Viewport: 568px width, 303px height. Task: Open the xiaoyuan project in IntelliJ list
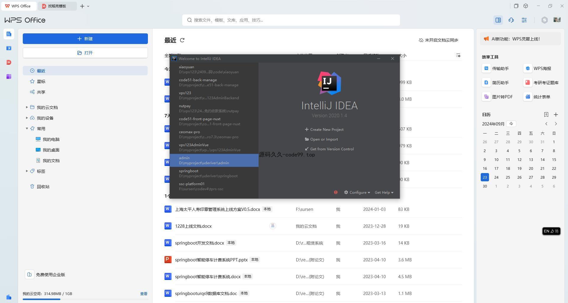pos(214,69)
